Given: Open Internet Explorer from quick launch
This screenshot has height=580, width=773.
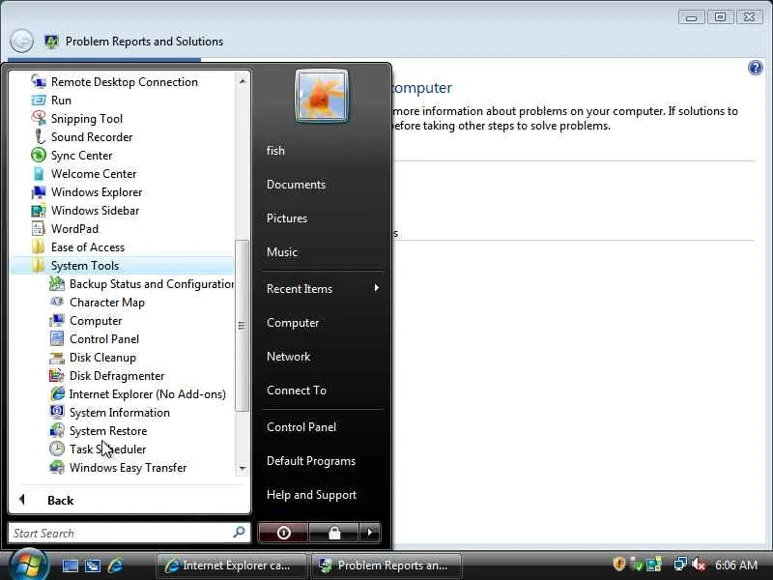Looking at the screenshot, I should pos(115,565).
